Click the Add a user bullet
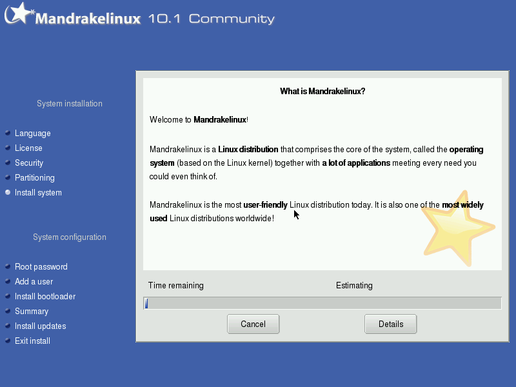 pos(8,281)
